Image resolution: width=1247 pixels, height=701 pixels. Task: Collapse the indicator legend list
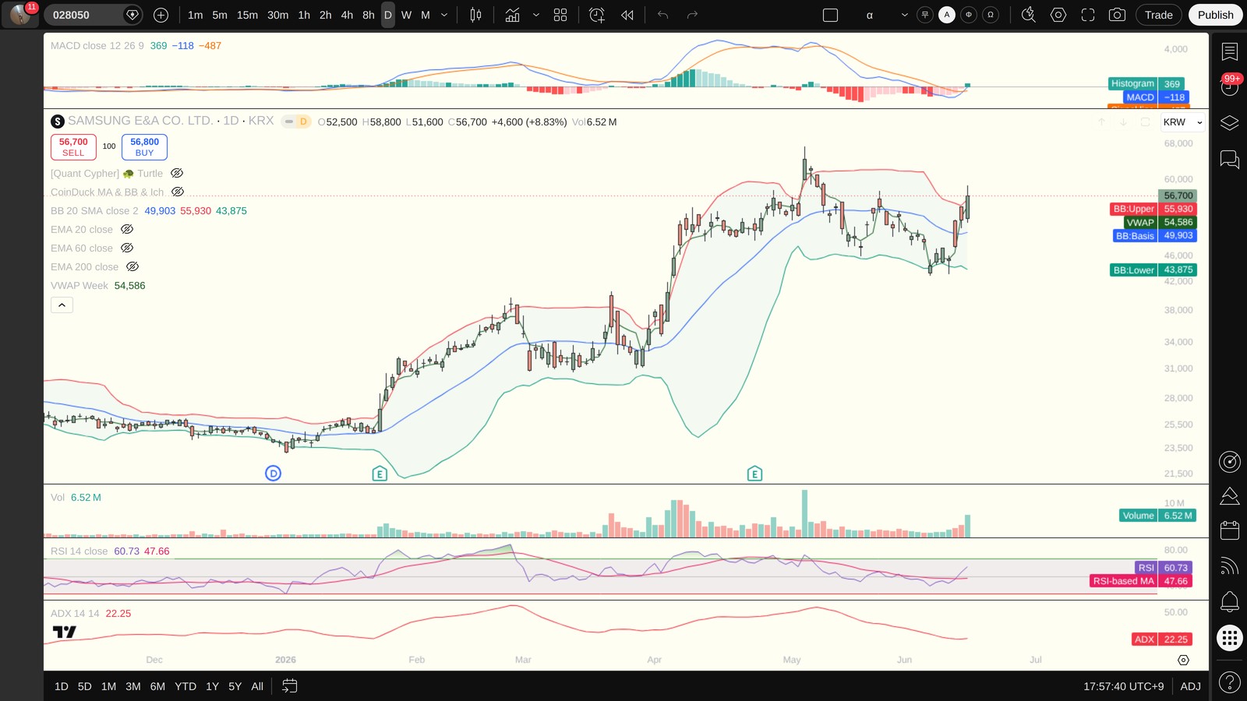(x=62, y=305)
